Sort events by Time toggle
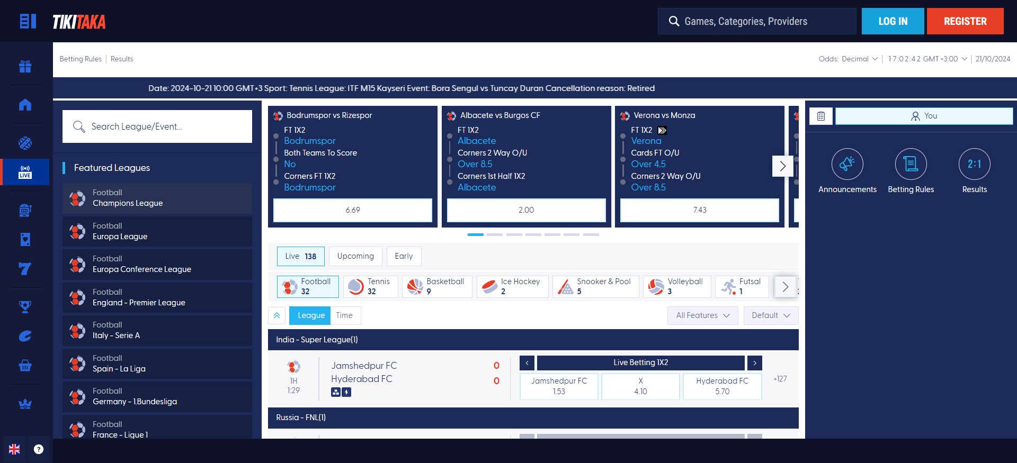 (345, 315)
